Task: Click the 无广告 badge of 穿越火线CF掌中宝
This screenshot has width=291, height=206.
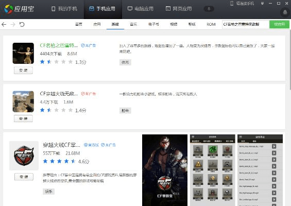Action: point(108,145)
